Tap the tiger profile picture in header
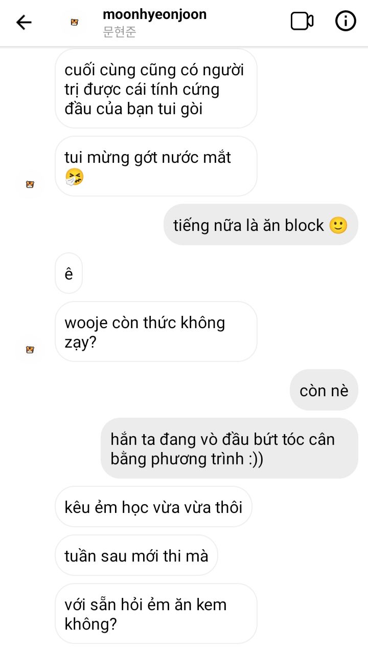368x647 pixels. tap(75, 22)
